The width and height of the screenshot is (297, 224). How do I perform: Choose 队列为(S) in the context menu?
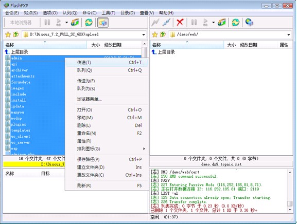pos(107,89)
